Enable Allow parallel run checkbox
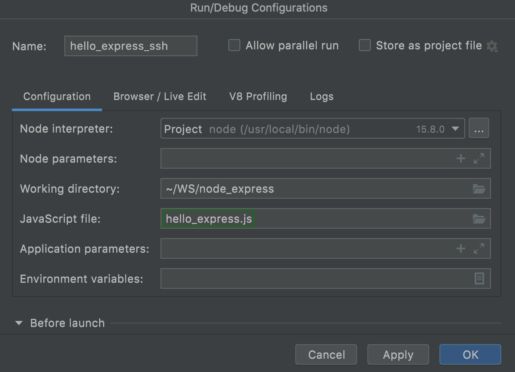The width and height of the screenshot is (515, 372). pos(234,45)
